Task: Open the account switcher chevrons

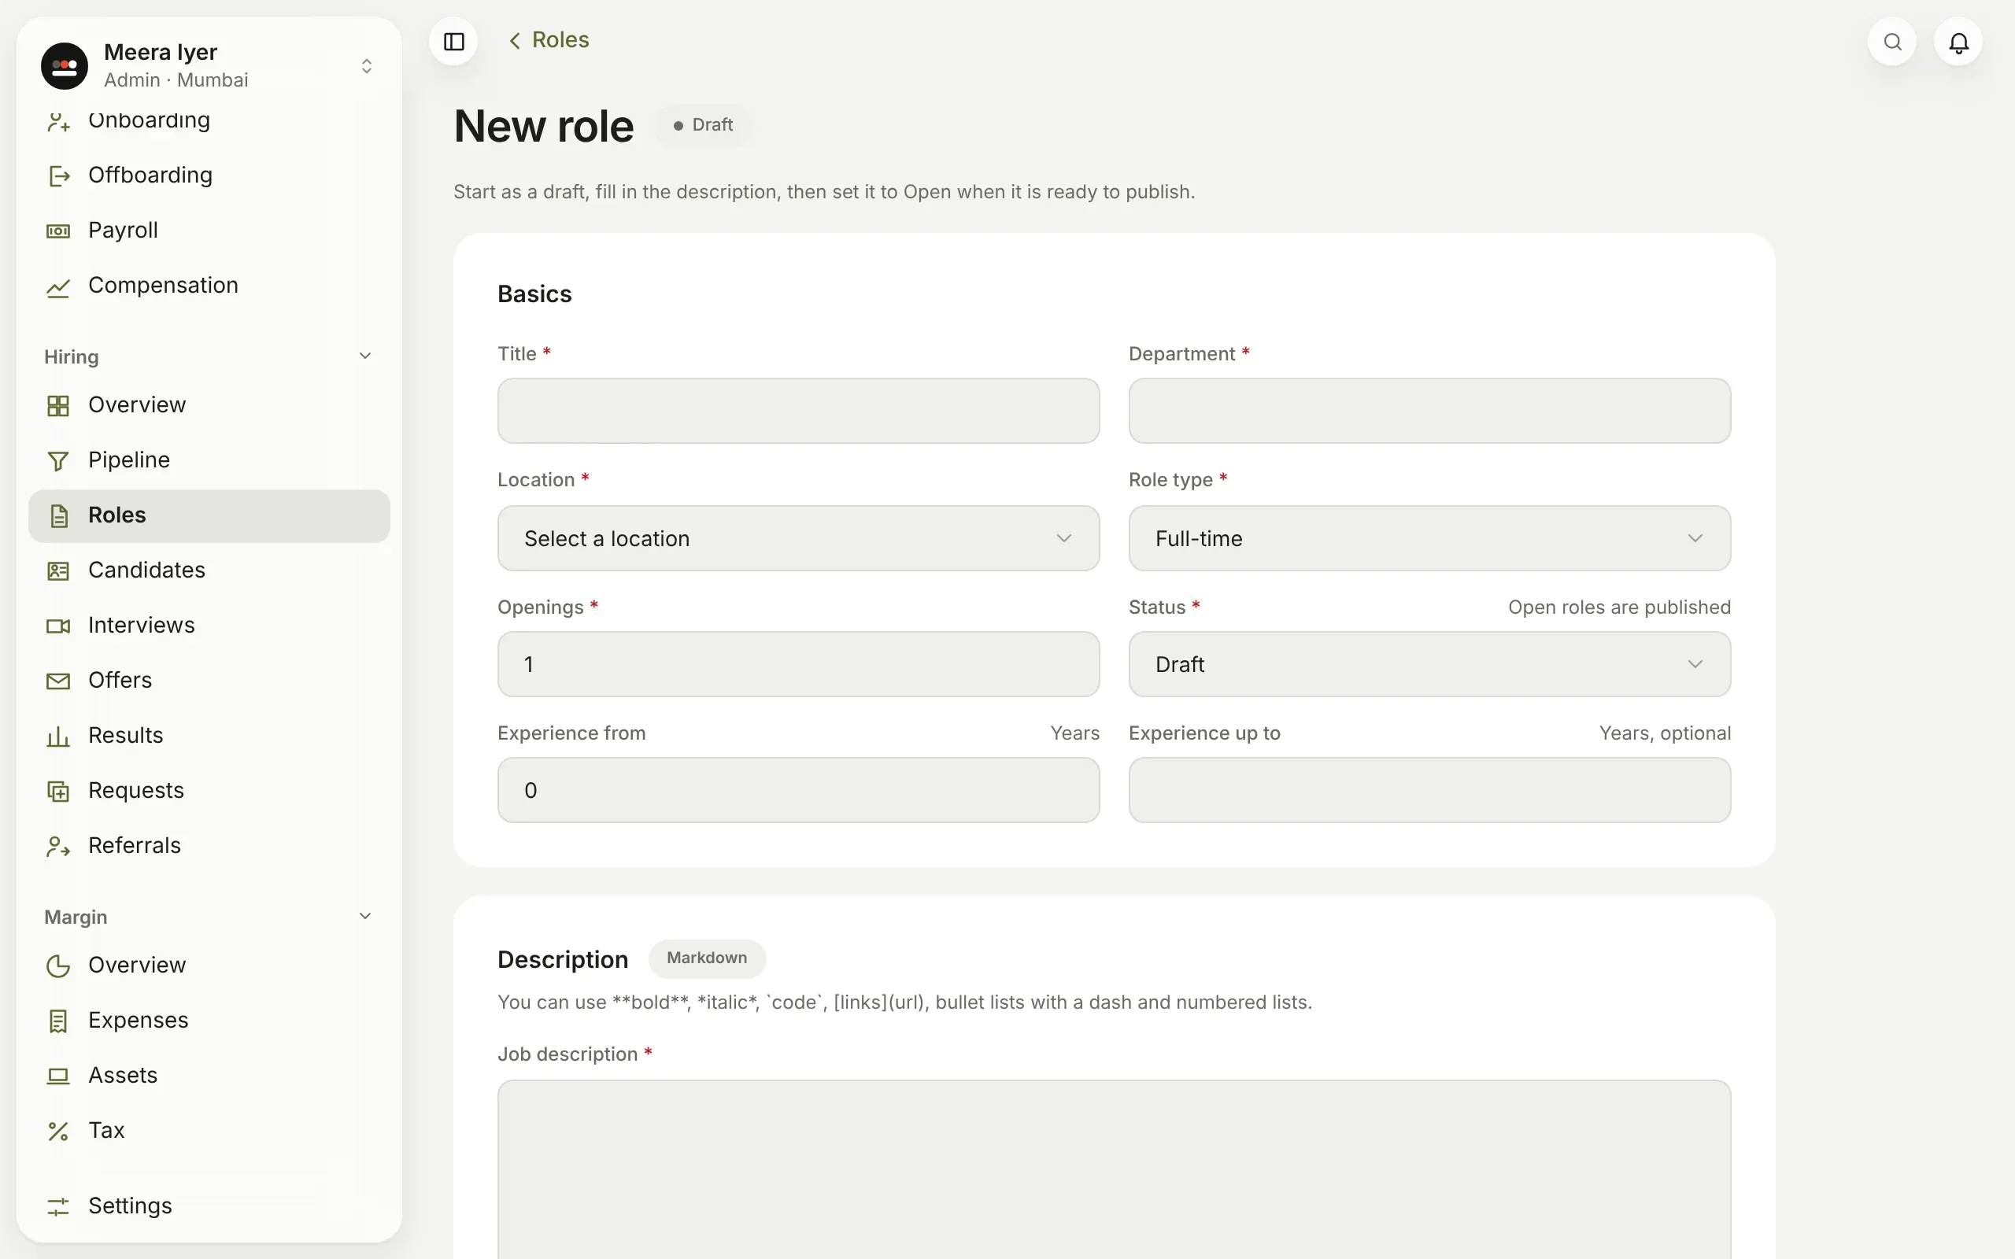Action: [x=366, y=66]
